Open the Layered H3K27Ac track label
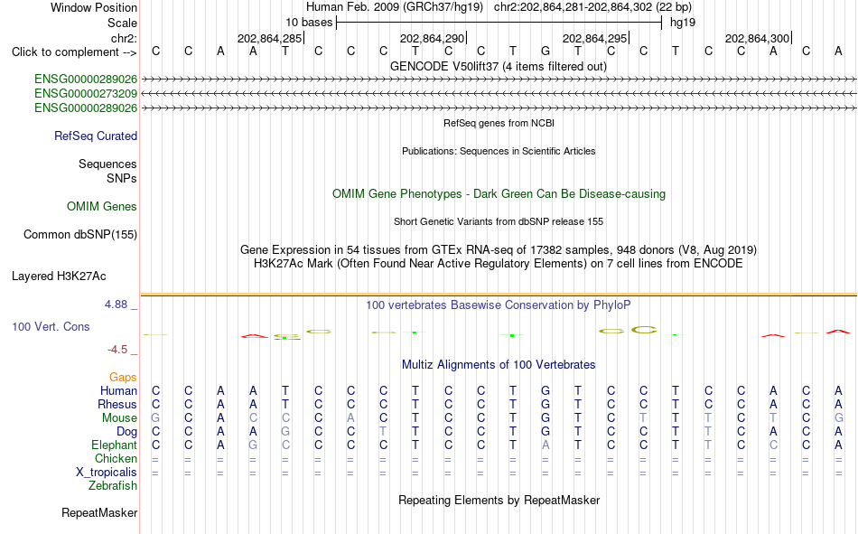The width and height of the screenshot is (858, 534). tap(59, 276)
